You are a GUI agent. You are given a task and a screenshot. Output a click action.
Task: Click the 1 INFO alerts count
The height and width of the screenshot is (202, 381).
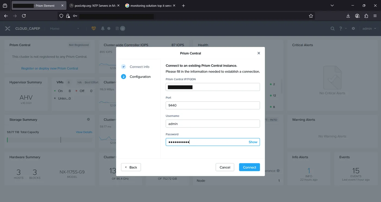tap(309, 171)
